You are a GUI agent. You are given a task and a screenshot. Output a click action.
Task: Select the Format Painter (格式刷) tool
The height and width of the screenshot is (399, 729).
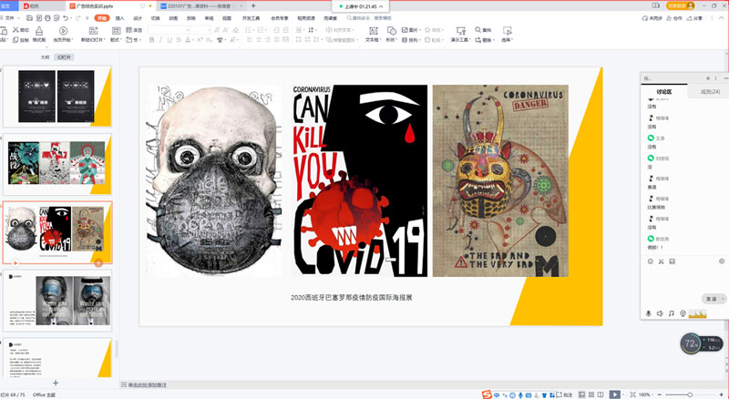click(x=38, y=36)
